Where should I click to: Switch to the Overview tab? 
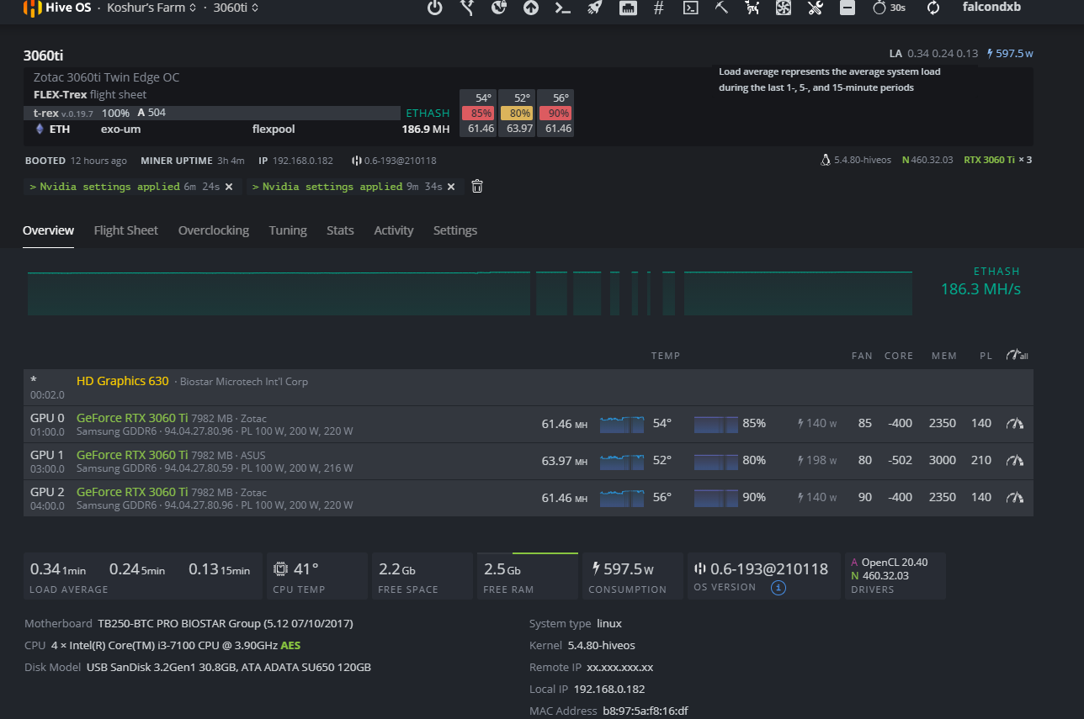pos(48,230)
